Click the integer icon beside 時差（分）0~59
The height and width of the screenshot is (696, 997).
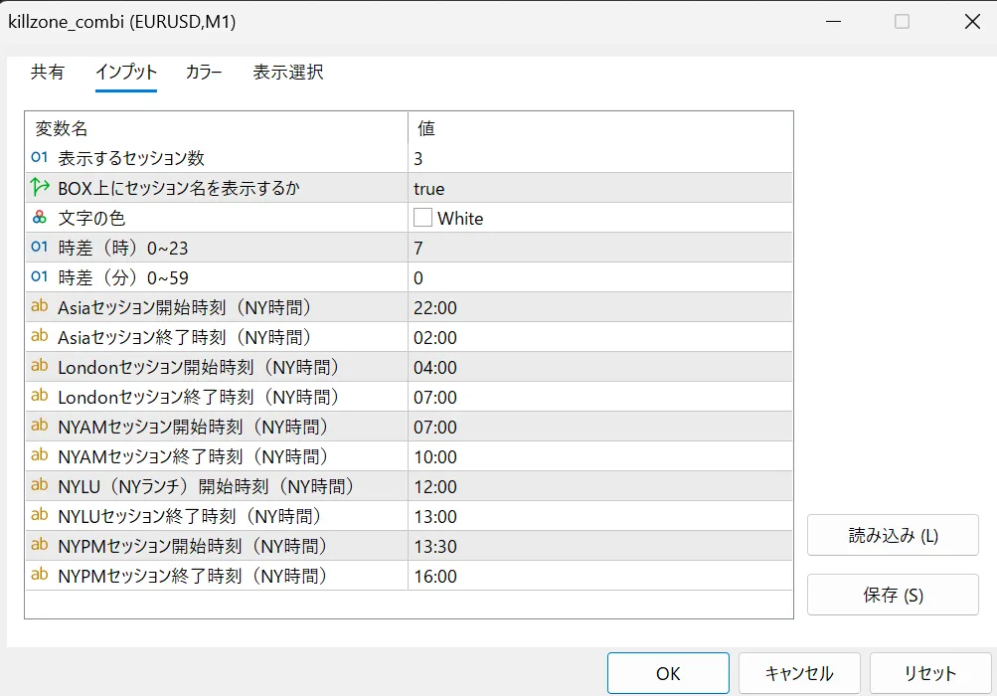click(40, 276)
